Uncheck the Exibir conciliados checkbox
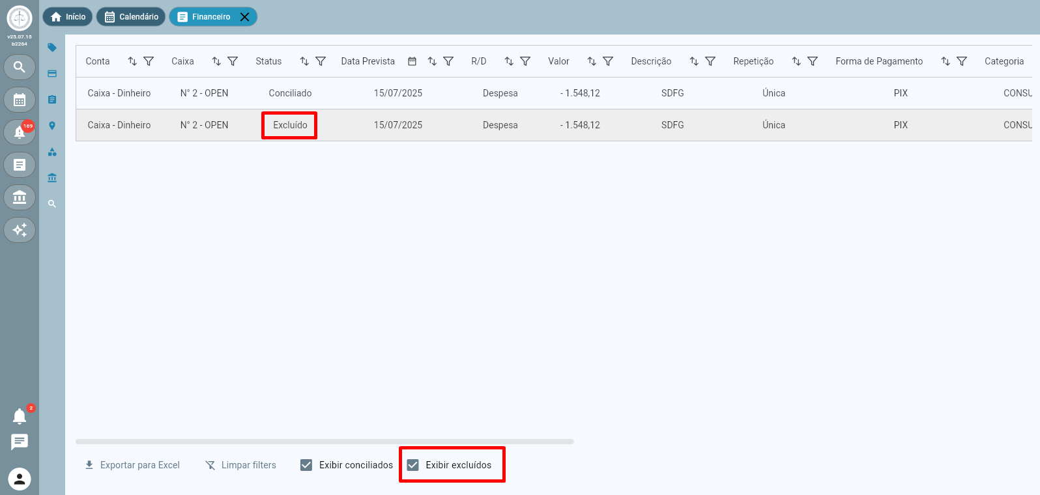Image resolution: width=1040 pixels, height=495 pixels. pyautogui.click(x=306, y=465)
